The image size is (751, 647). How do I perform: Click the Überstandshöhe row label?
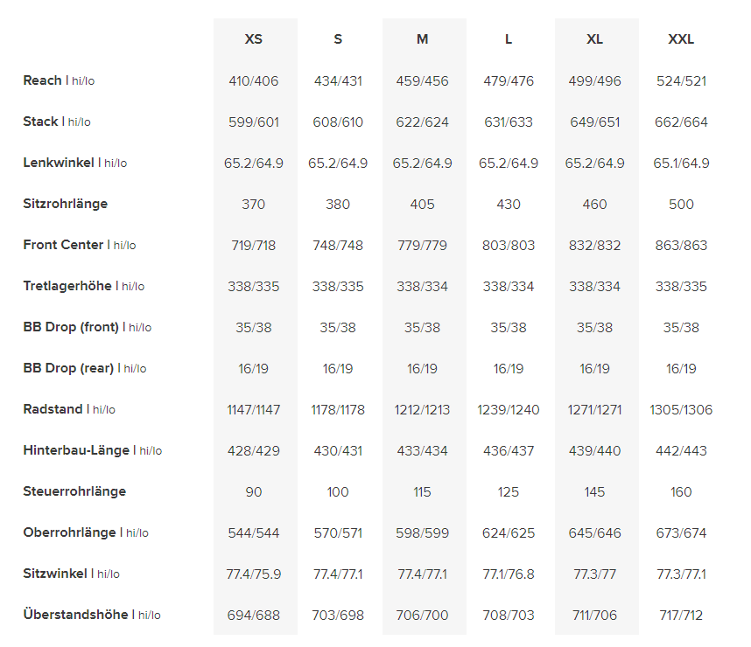point(75,615)
